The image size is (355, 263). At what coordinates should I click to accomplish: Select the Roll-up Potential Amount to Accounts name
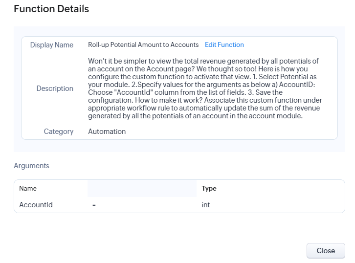point(143,45)
